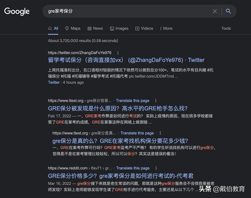The width and height of the screenshot is (251, 198).
Task: Click the pic.twitter.com/JDDMTmd link text in snippet
Action: click(153, 76)
